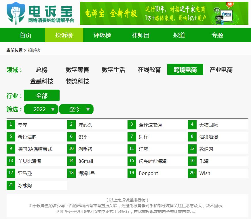Switch to the 数字零售 category

77,70
